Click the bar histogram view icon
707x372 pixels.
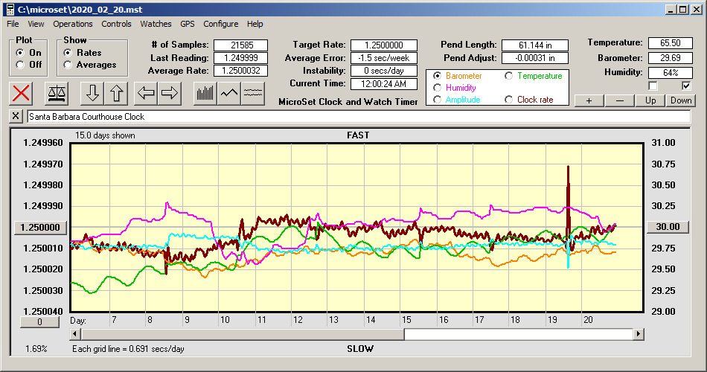click(x=205, y=93)
